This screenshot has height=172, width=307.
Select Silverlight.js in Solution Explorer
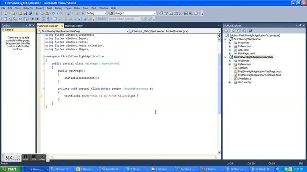tap(245, 78)
